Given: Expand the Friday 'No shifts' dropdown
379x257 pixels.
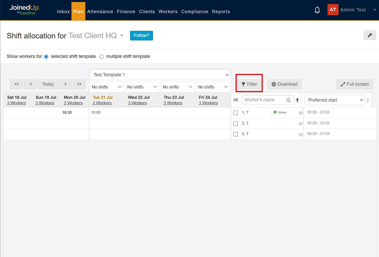Looking at the screenshot, I should tap(213, 87).
